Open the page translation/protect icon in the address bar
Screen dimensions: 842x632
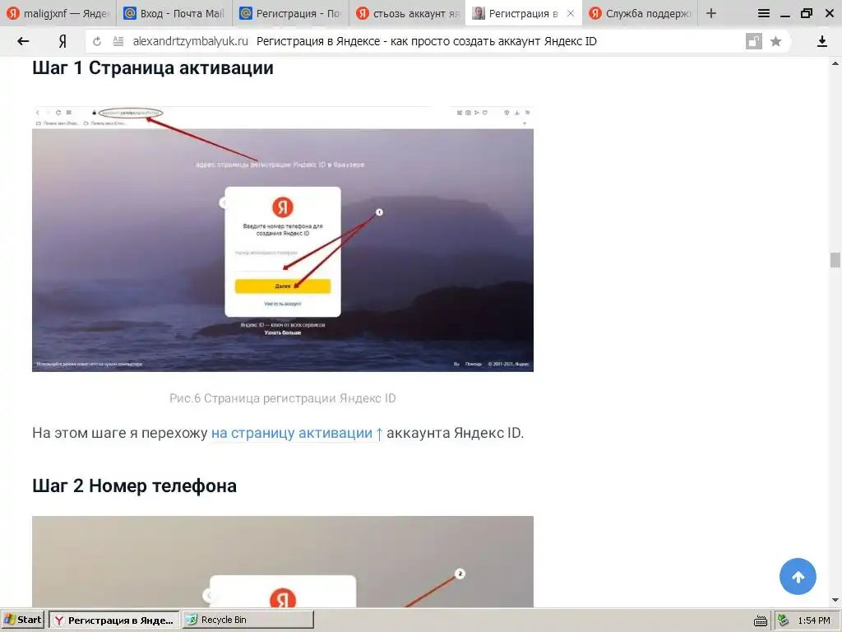click(x=754, y=41)
